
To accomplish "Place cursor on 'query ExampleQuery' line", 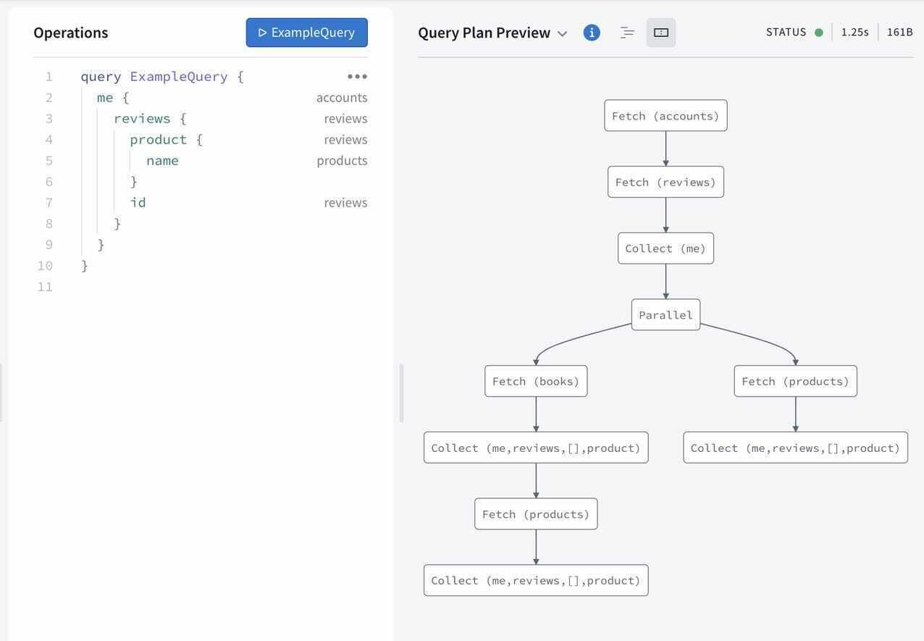I will click(x=162, y=76).
